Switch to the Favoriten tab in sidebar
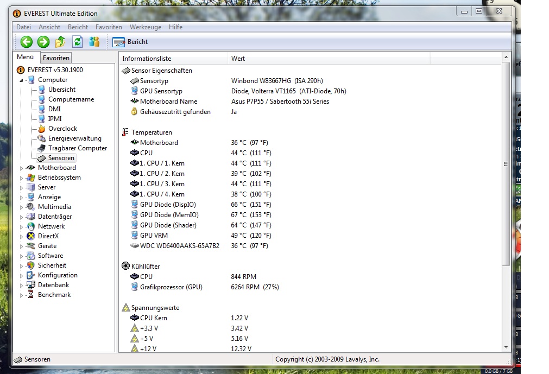This screenshot has height=374, width=549. point(56,58)
